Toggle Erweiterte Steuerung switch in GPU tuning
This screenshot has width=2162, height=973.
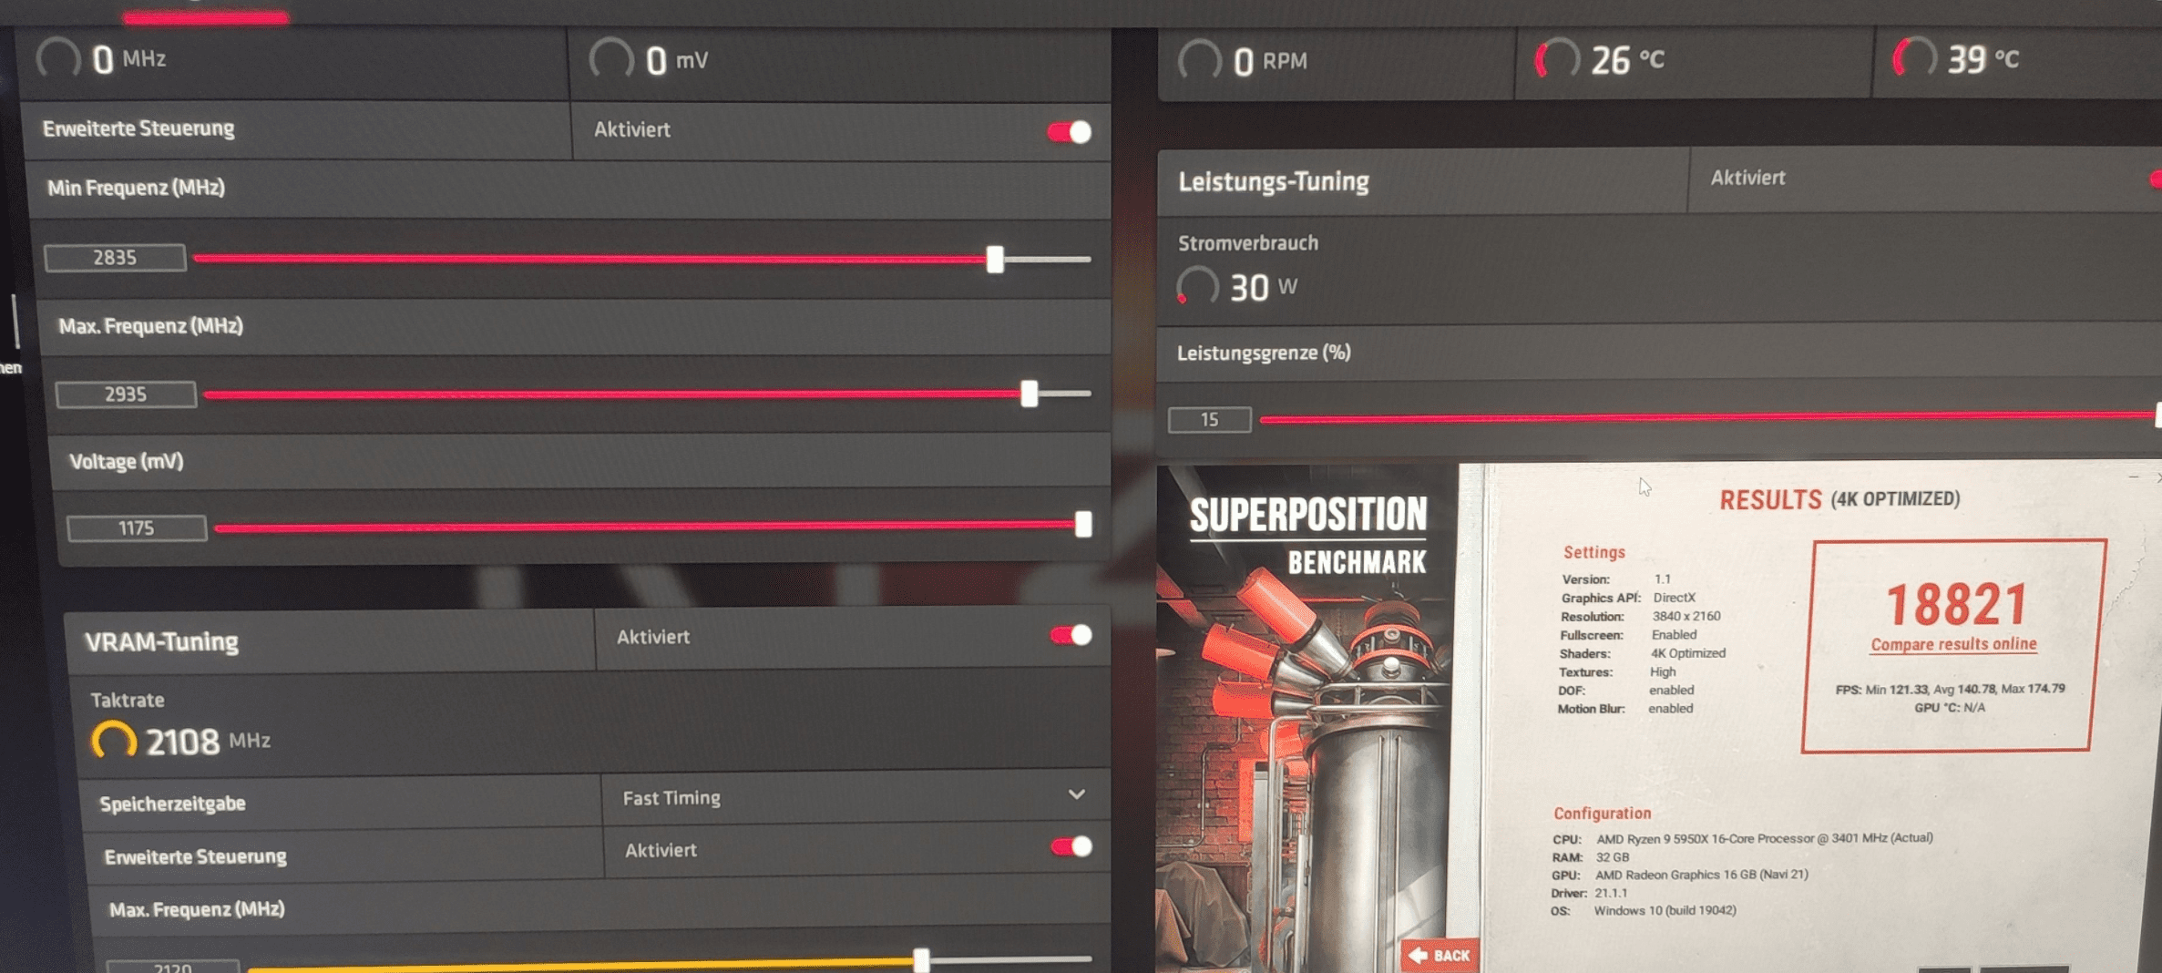(x=1070, y=132)
